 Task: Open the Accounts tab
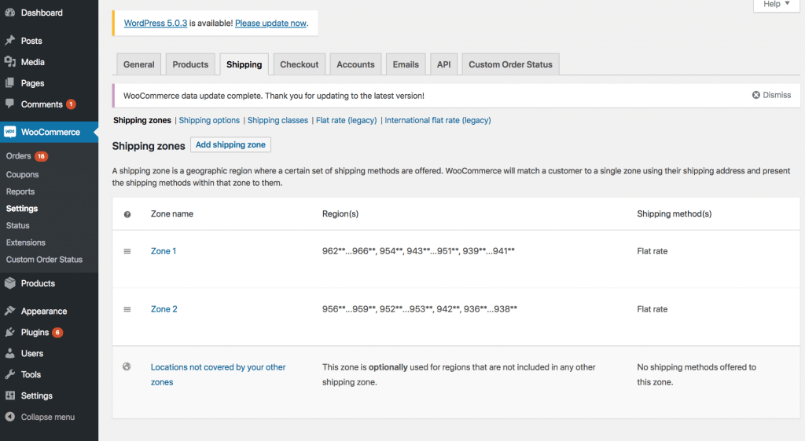(x=356, y=64)
